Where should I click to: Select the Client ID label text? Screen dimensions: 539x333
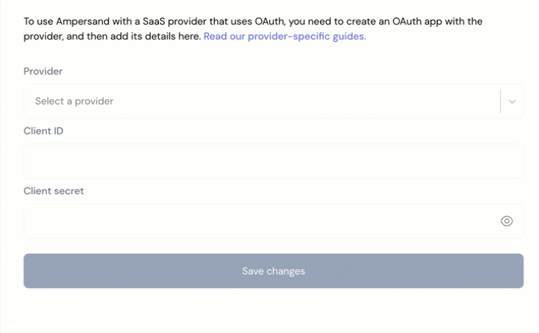click(43, 131)
